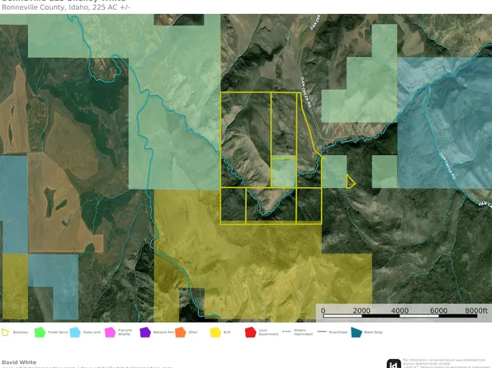Click the 'State Land' legend label
Image resolution: width=492 pixels, height=368 pixels.
pyautogui.click(x=92, y=333)
